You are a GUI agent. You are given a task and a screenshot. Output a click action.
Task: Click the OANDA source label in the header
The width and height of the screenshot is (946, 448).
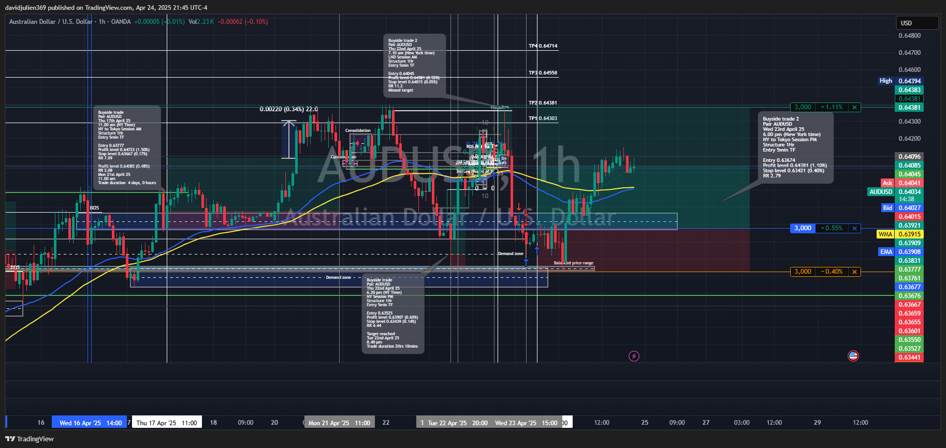tap(121, 22)
